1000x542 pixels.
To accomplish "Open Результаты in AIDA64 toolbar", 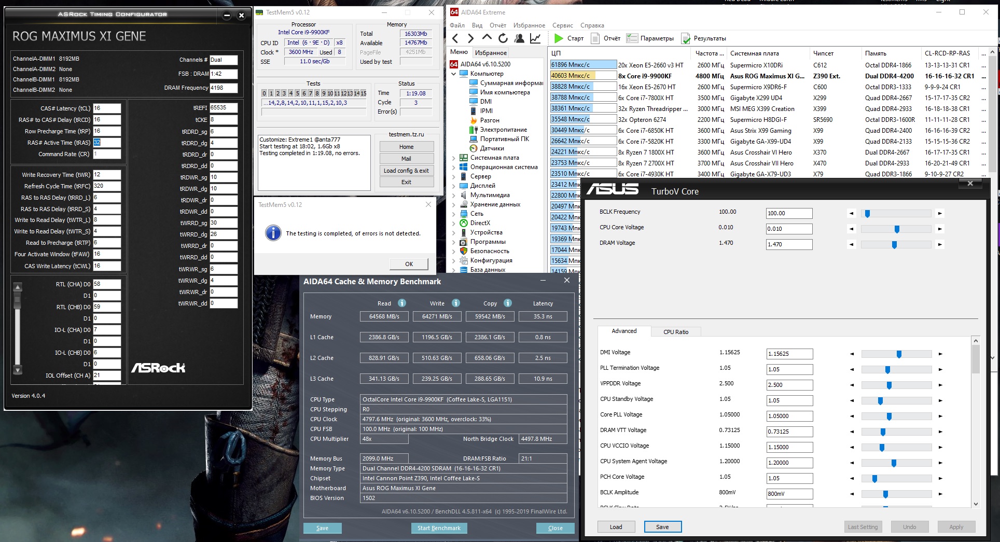I will click(x=704, y=38).
